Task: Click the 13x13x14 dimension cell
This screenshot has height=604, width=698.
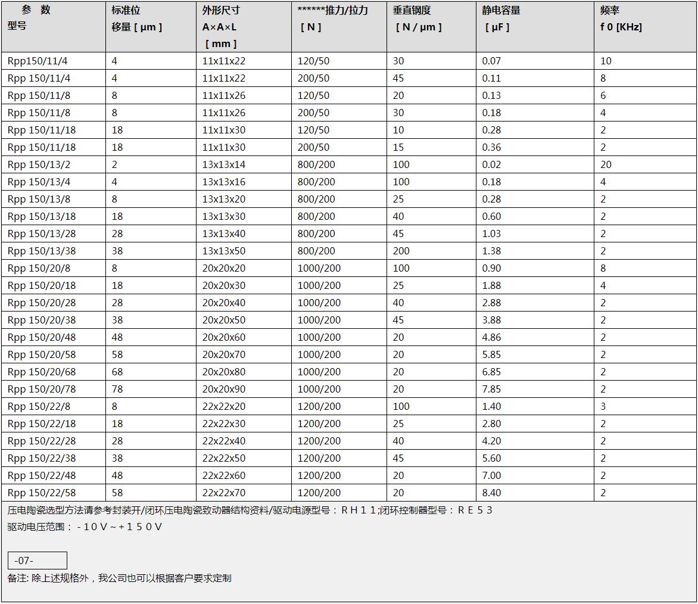Action: [x=224, y=164]
